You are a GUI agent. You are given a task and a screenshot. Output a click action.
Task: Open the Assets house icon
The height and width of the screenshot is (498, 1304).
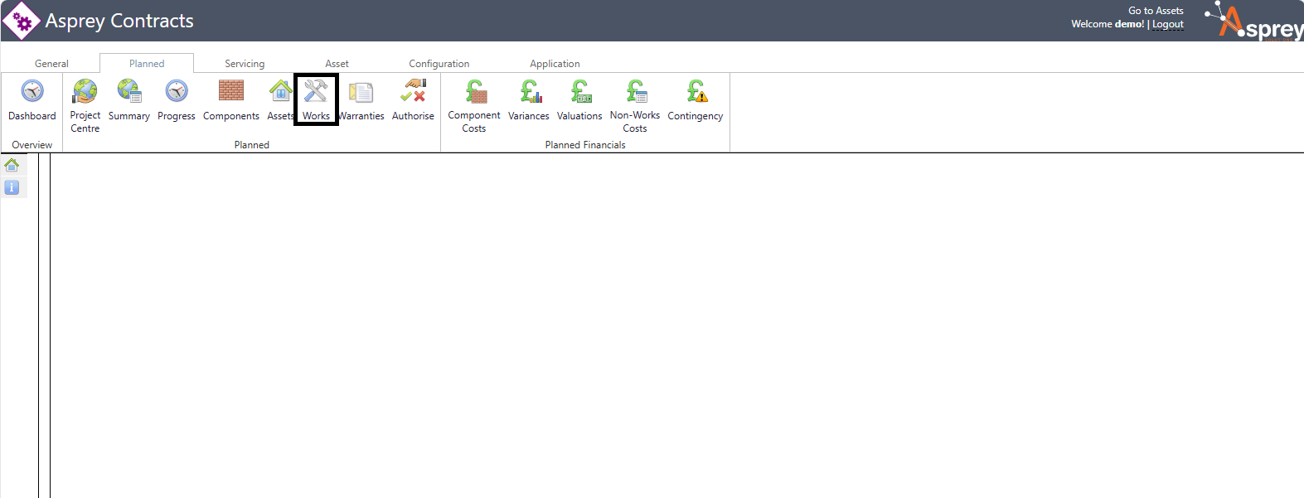point(280,91)
